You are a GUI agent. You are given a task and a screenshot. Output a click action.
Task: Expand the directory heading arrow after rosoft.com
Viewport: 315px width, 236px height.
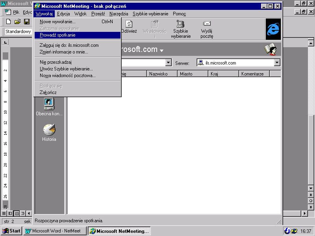coord(161,51)
